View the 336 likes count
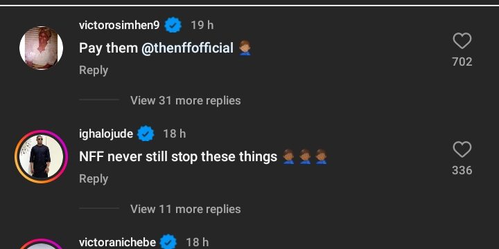Image resolution: width=499 pixels, height=249 pixels. point(462,170)
